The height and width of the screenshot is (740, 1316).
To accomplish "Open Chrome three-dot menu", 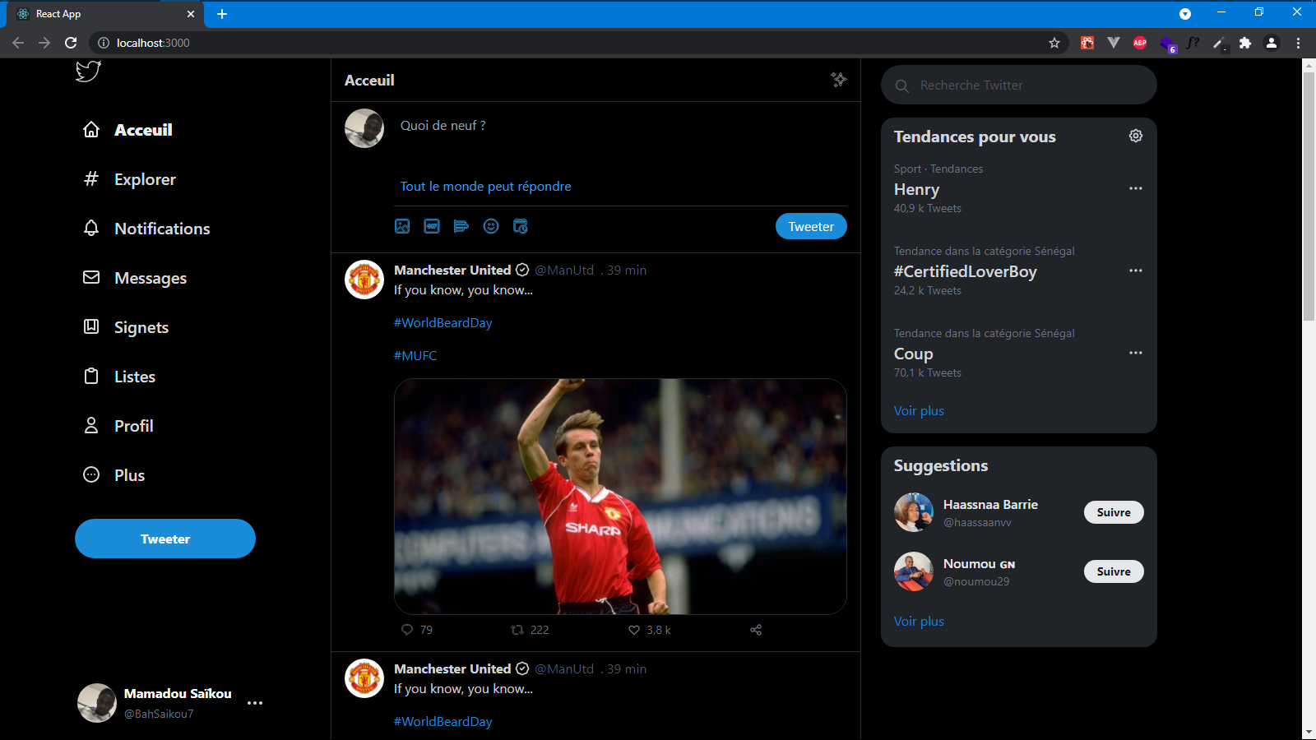I will (x=1298, y=43).
